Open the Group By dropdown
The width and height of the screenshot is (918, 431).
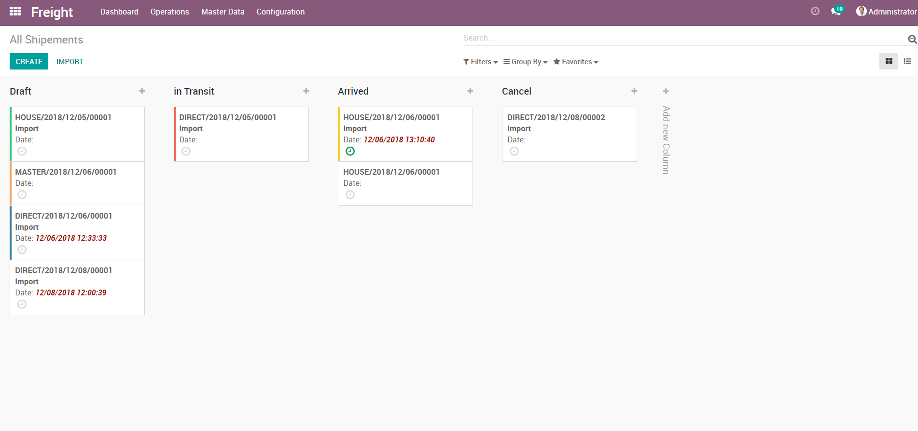(525, 62)
